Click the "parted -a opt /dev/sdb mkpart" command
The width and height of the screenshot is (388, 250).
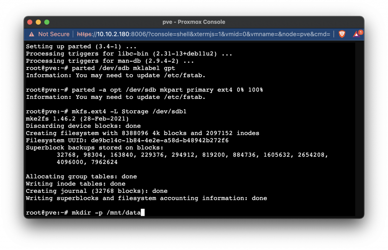tap(167, 90)
